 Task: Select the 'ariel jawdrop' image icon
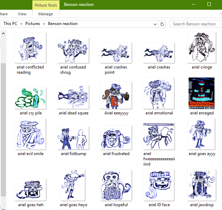[x=201, y=185]
